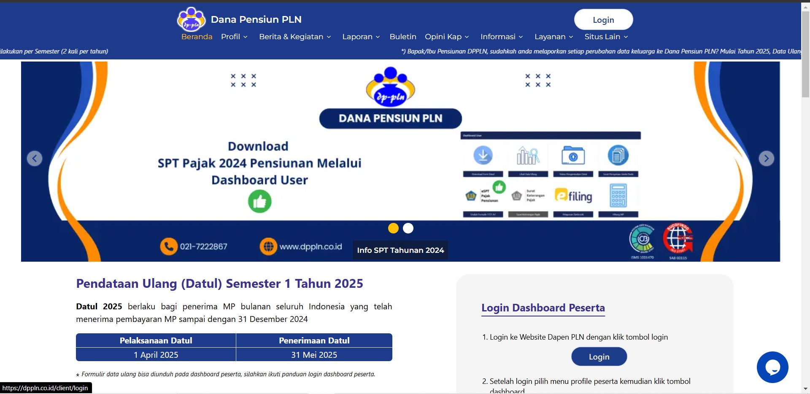
Task: Open the Buletin menu item
Action: 403,37
